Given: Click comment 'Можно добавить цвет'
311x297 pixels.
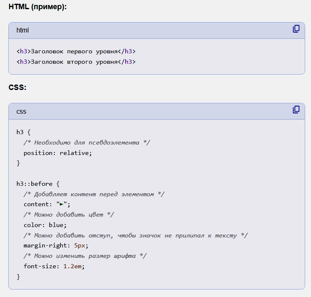Looking at the screenshot, I should pyautogui.click(x=69, y=215).
